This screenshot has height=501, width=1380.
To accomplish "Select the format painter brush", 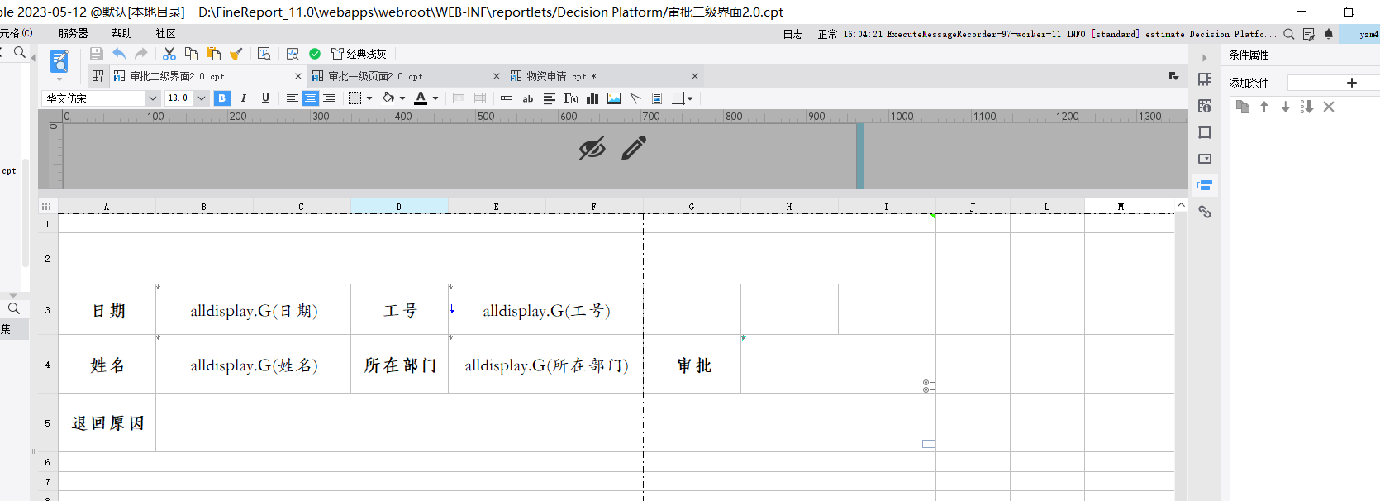I will point(236,54).
